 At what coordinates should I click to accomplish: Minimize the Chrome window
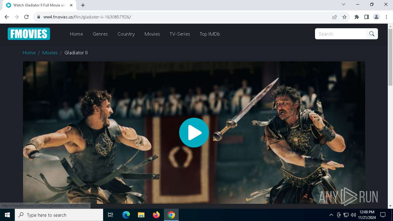(358, 4)
